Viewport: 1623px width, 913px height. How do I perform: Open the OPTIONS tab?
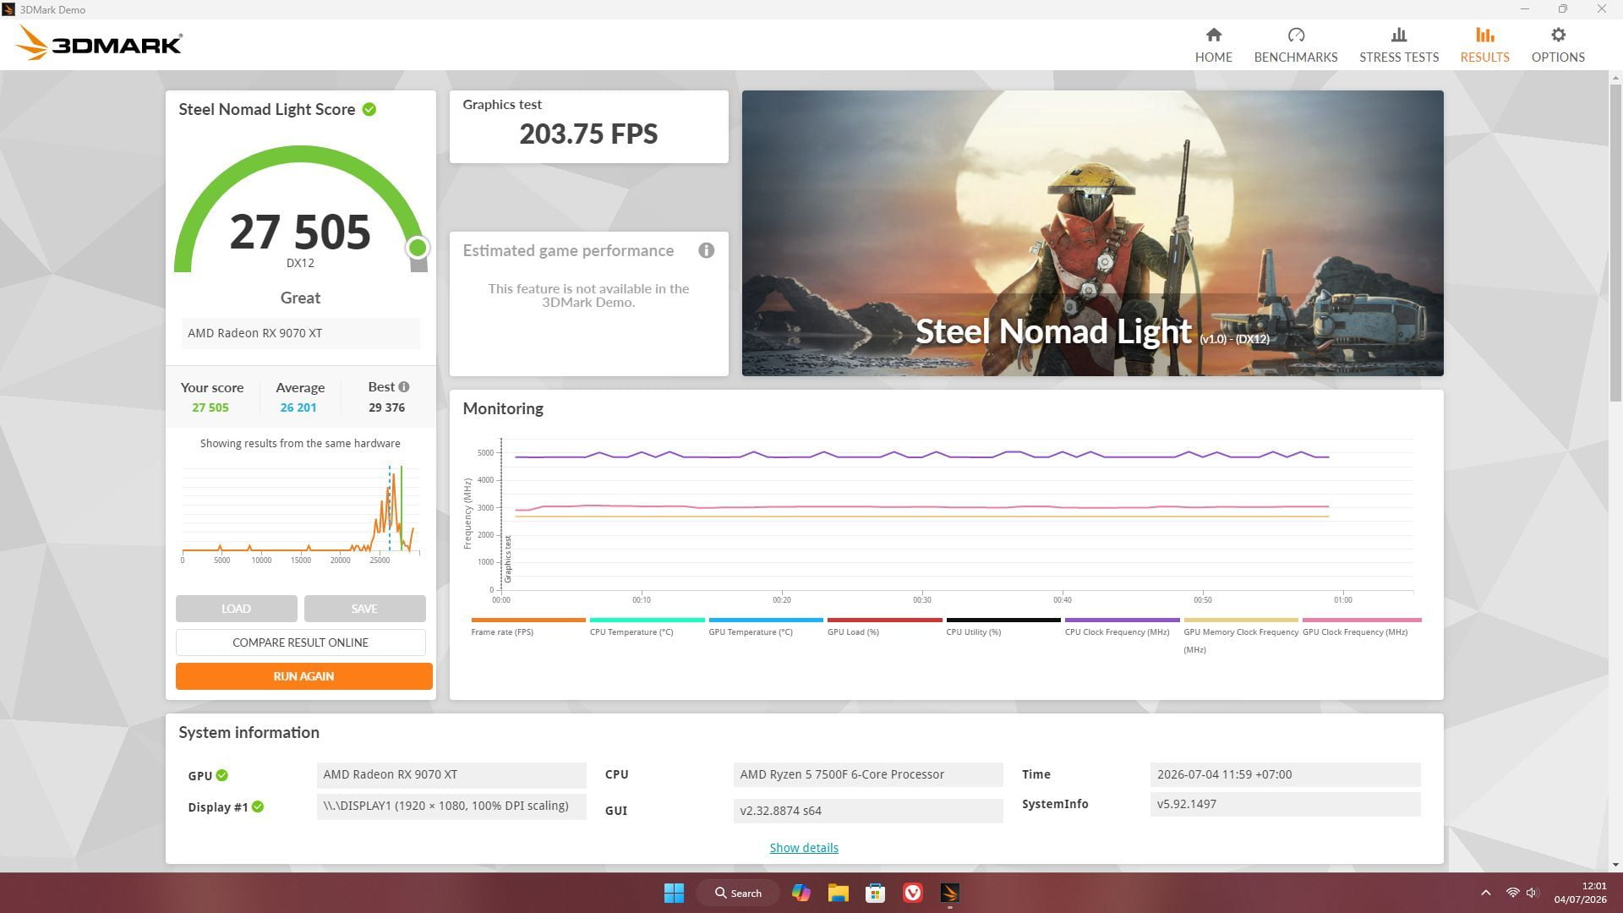1557,45
